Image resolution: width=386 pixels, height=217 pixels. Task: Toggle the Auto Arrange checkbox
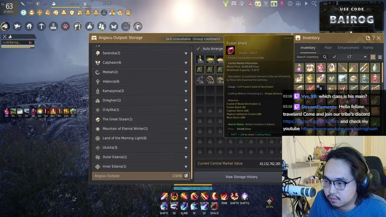[198, 49]
